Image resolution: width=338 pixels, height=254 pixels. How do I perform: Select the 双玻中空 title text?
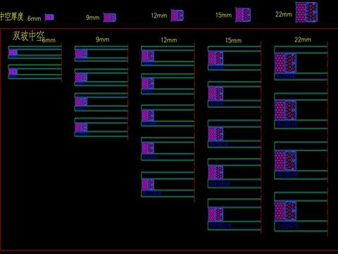click(x=28, y=36)
